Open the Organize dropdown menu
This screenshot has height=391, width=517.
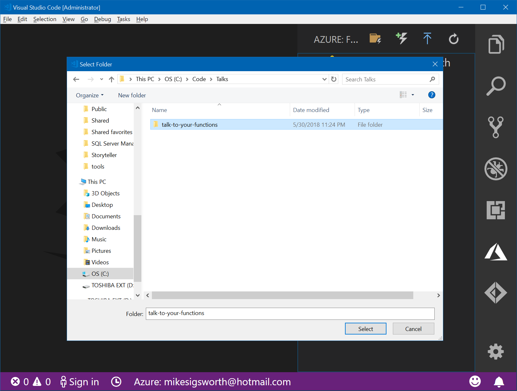(x=90, y=95)
